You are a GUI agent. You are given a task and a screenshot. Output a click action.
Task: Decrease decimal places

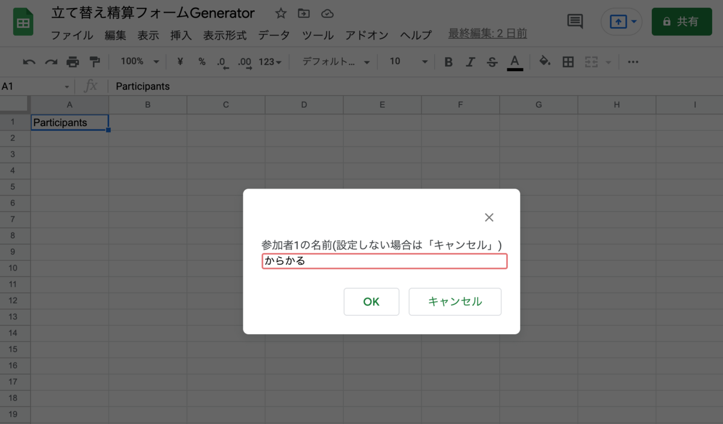coord(223,61)
